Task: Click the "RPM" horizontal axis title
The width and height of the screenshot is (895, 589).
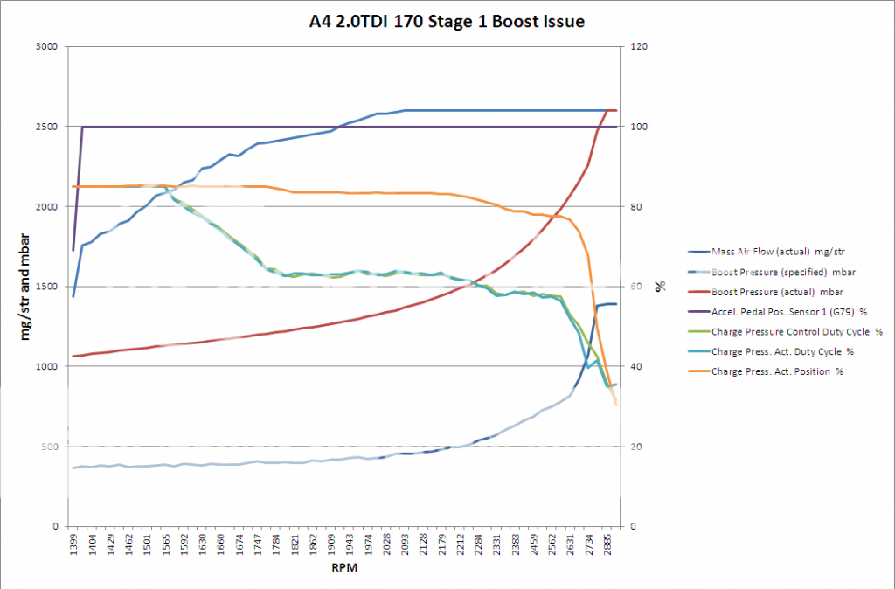Action: coord(344,568)
